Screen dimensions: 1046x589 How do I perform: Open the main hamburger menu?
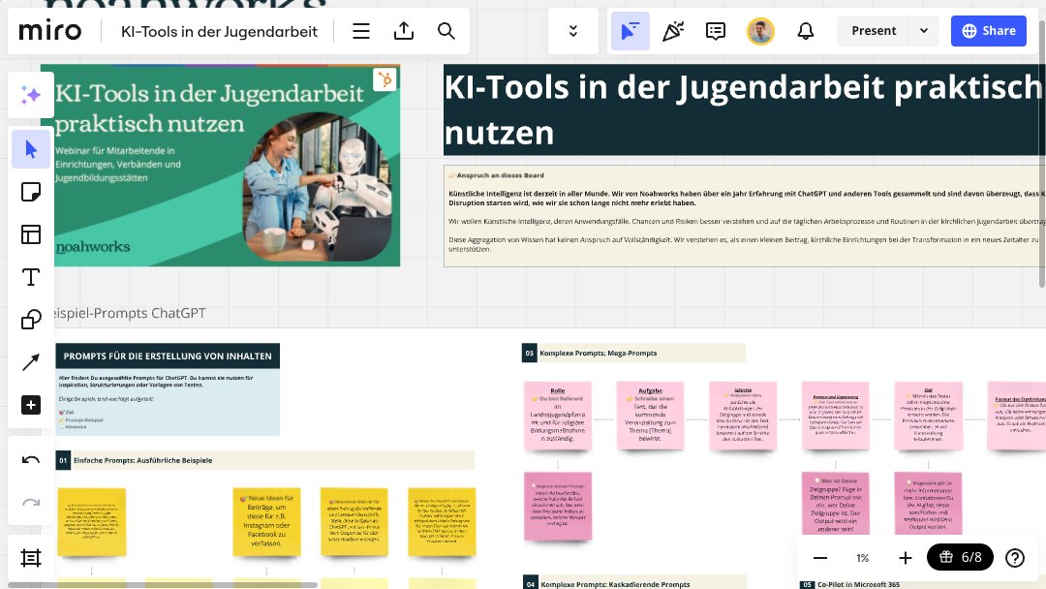[x=361, y=31]
